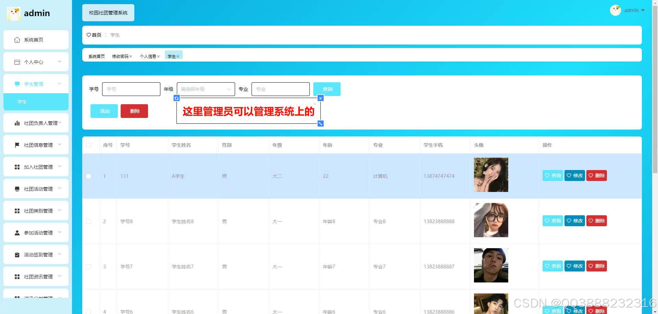Click 校园社团管理系统 title button

108,13
